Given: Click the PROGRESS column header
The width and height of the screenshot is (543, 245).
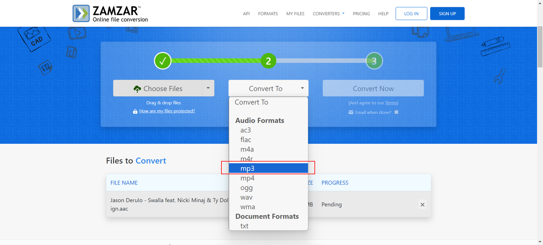Looking at the screenshot, I should pos(335,183).
